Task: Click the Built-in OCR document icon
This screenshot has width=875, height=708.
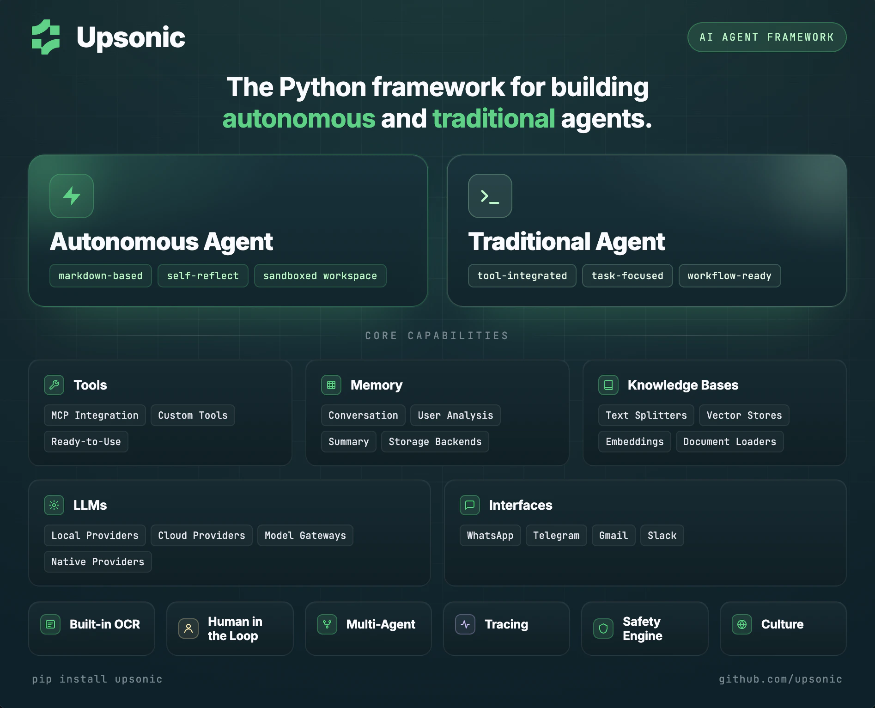Action: pos(50,624)
